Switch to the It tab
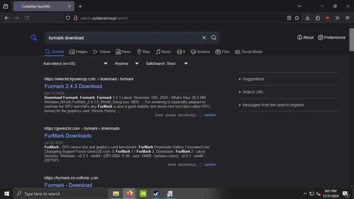The width and height of the screenshot is (354, 199). tap(181, 52)
